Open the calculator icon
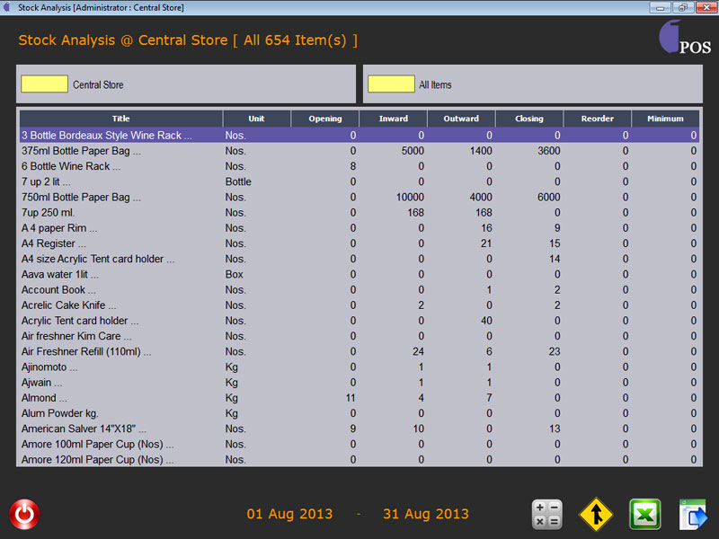This screenshot has width=719, height=539. click(x=546, y=515)
